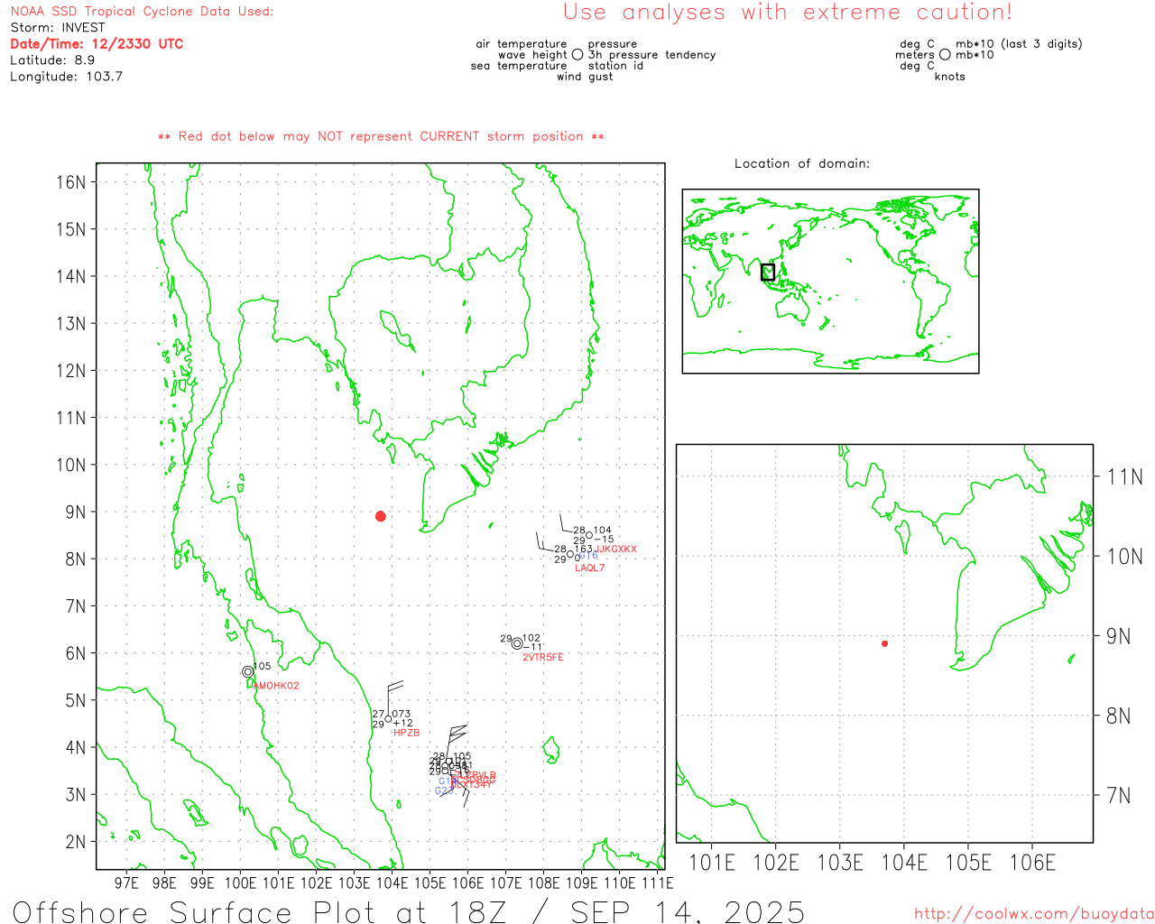Click the 'Storm: INVEST' text
The height and width of the screenshot is (924, 1155).
[x=58, y=28]
